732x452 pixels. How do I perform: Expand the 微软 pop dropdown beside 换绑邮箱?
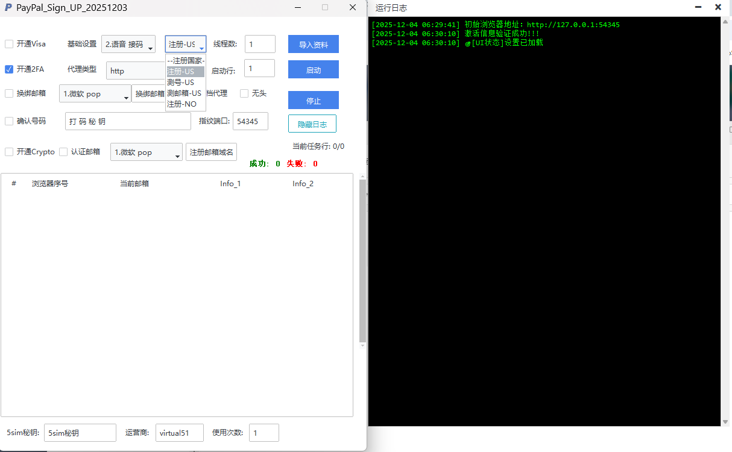click(95, 95)
